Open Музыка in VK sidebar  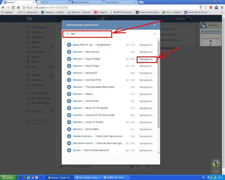pos(33,57)
